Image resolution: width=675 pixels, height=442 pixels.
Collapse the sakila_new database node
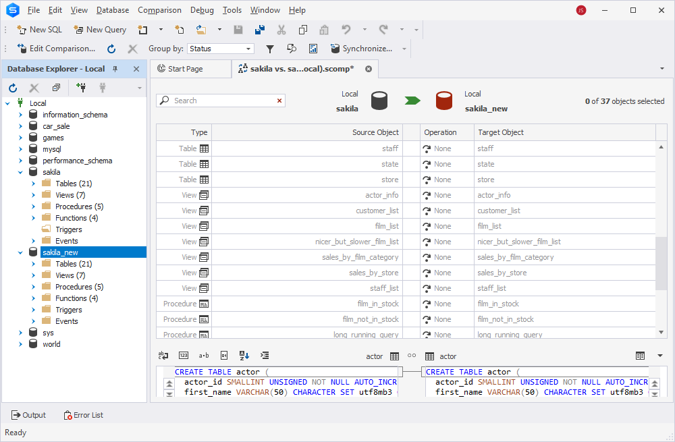point(20,252)
